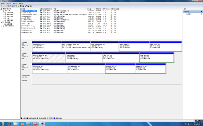203x126 pixels.
Task: Click the blue Help toolbar icon
Action: coord(13,6)
